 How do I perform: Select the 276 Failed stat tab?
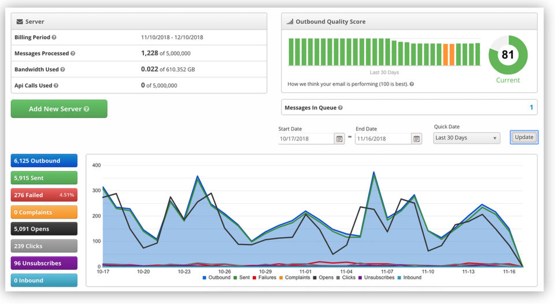(x=44, y=195)
